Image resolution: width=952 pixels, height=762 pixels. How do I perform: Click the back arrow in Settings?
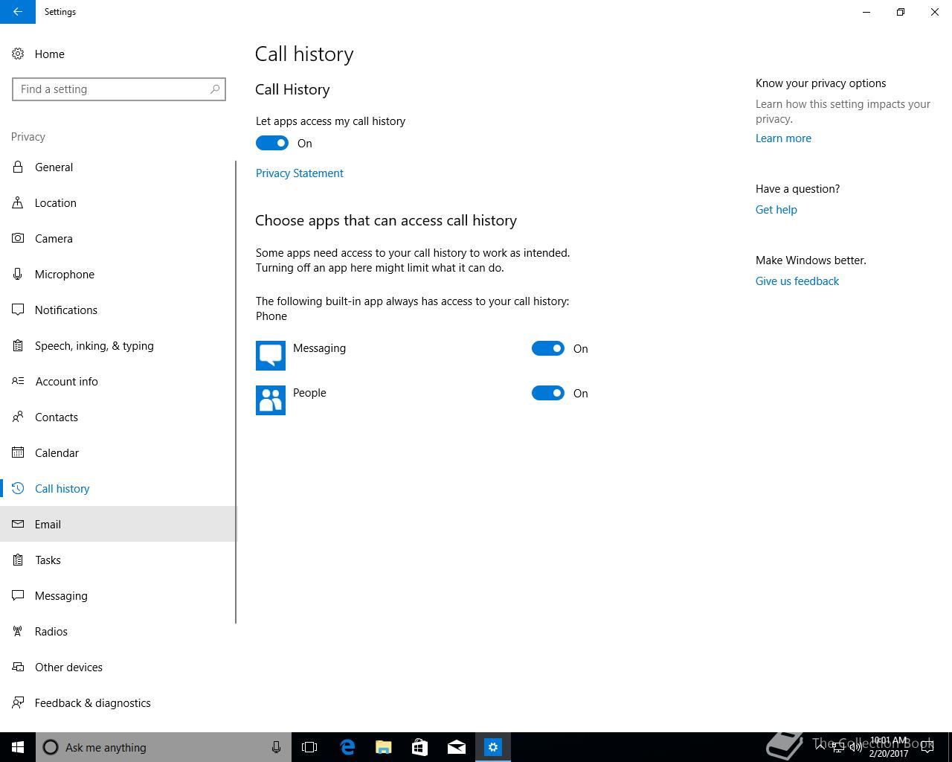[x=18, y=12]
